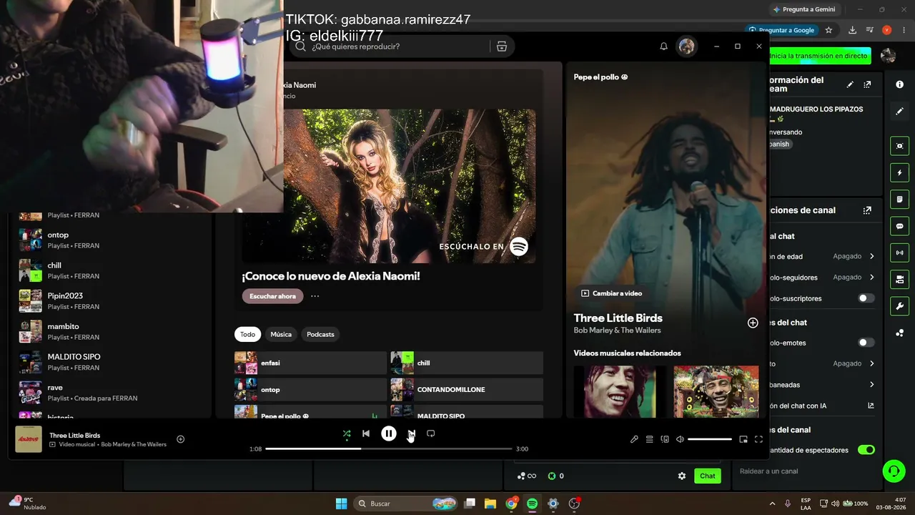Viewport: 915px width, 515px height.
Task: Open connect to a device icon
Action: [665, 439]
